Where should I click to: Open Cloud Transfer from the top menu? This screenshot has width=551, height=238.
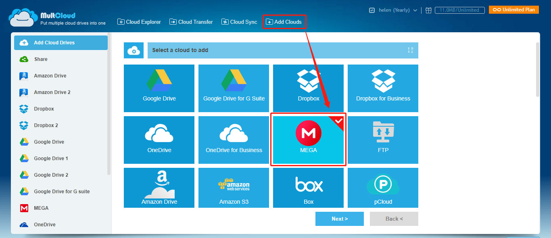(191, 22)
